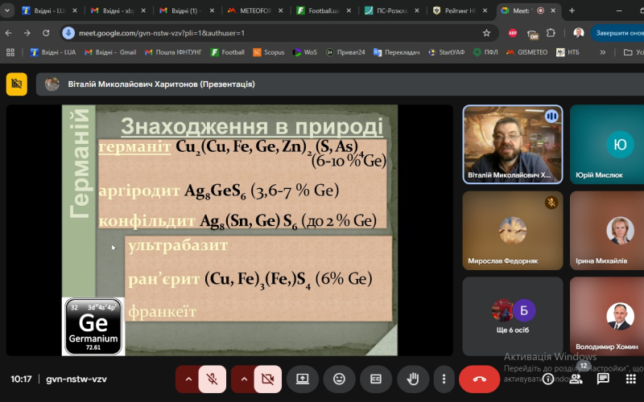The width and height of the screenshot is (644, 402).
Task: Go forward in browser history
Action: 27,33
